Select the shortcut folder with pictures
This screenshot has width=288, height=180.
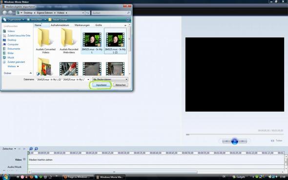tap(44, 67)
